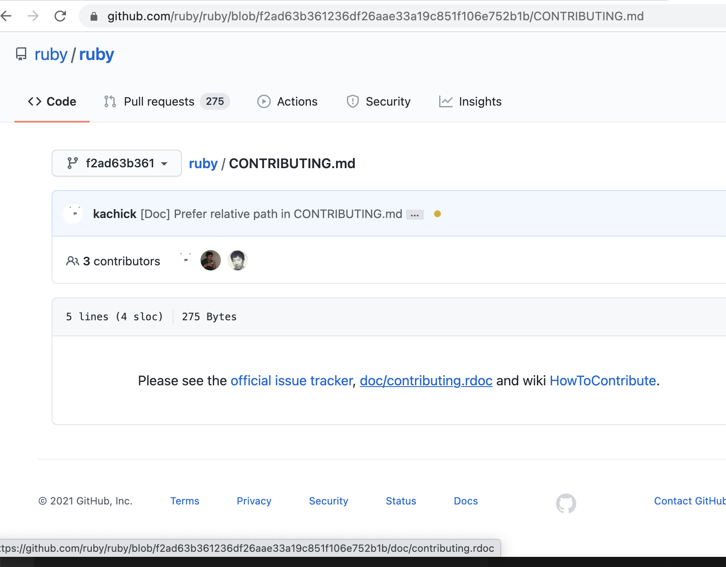The height and width of the screenshot is (567, 726).
Task: Click the CONTRIBUTING.md file name heading
Action: pos(292,164)
